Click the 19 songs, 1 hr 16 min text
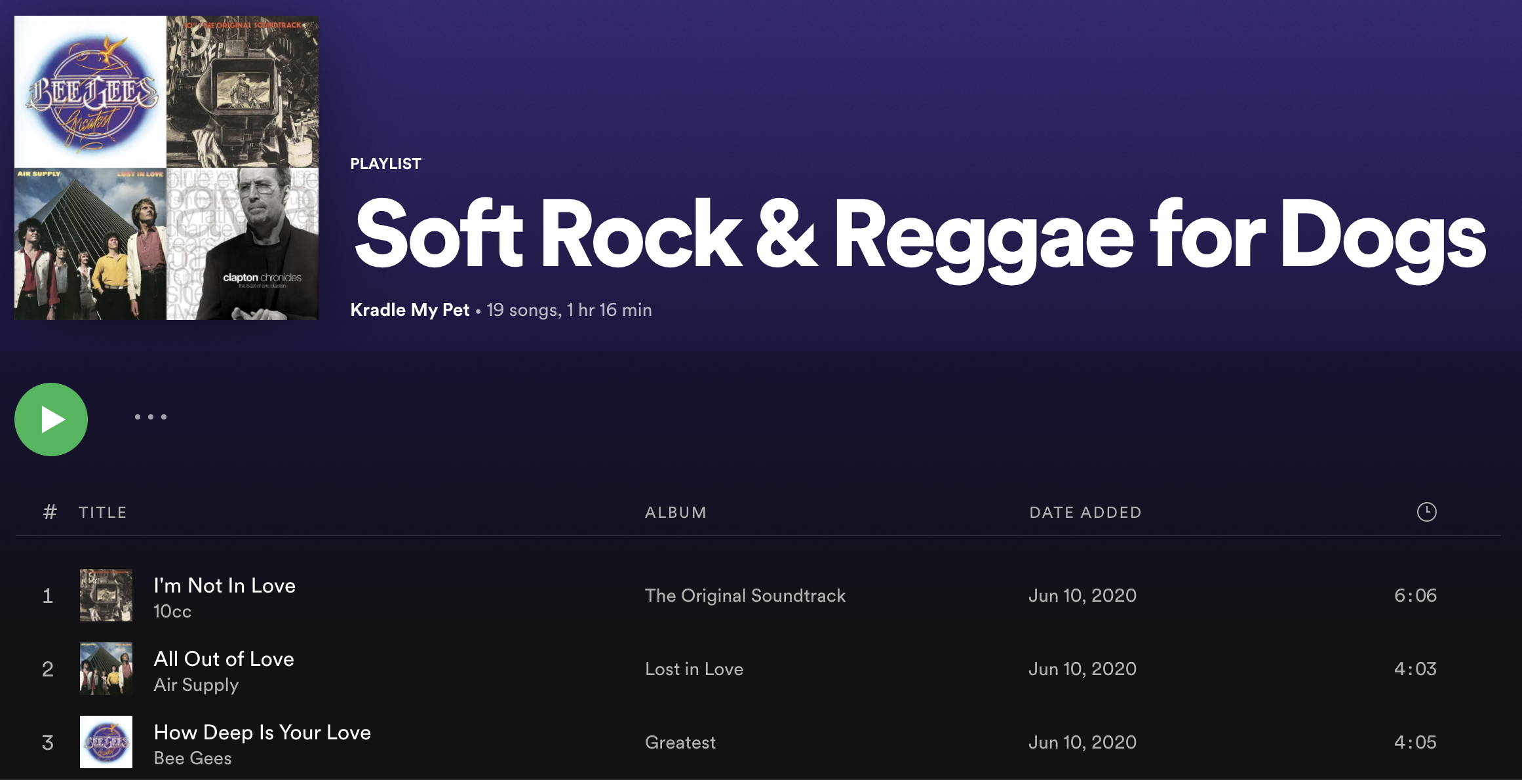 [569, 310]
